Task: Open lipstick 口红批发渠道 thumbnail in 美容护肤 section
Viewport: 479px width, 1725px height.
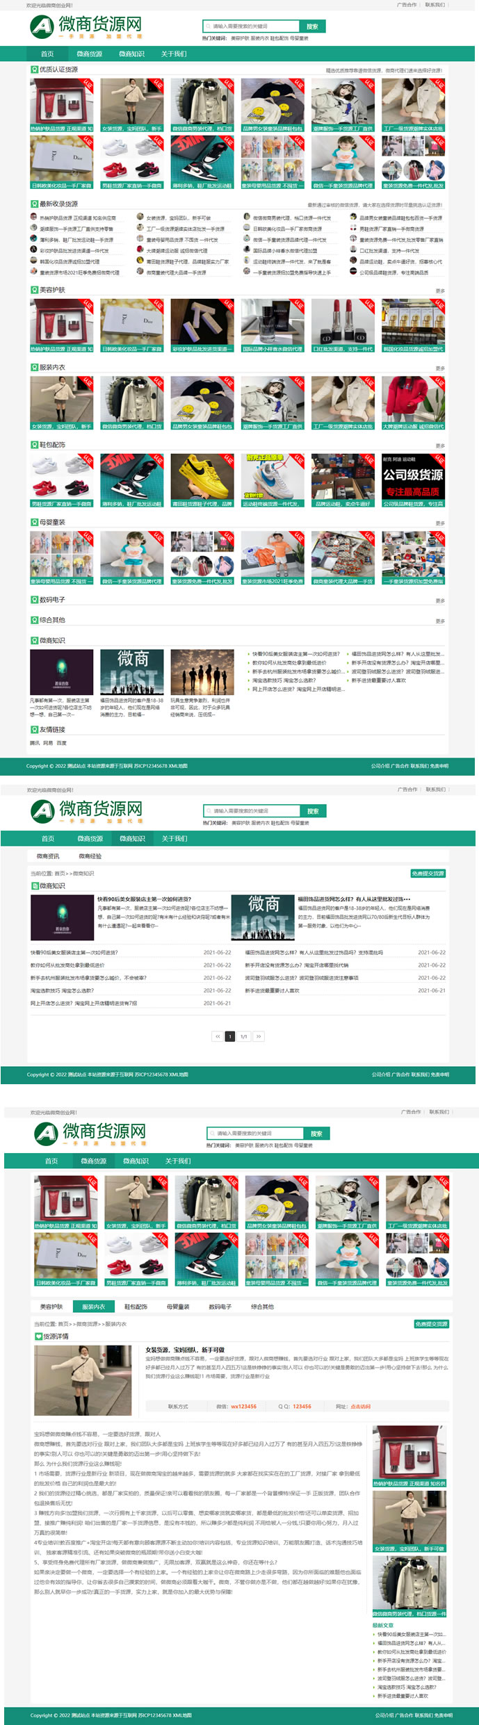Action: click(x=343, y=326)
